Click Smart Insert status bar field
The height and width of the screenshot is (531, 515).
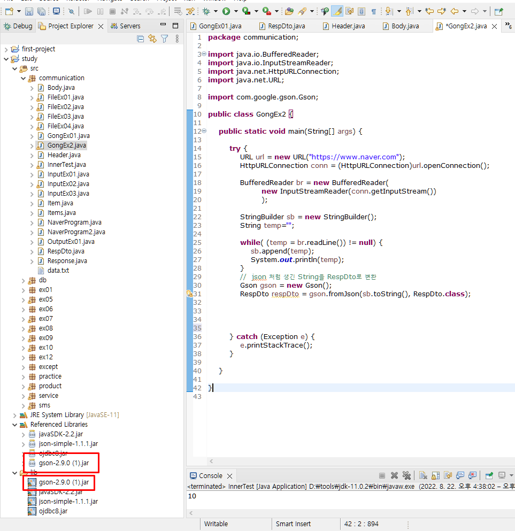(293, 524)
